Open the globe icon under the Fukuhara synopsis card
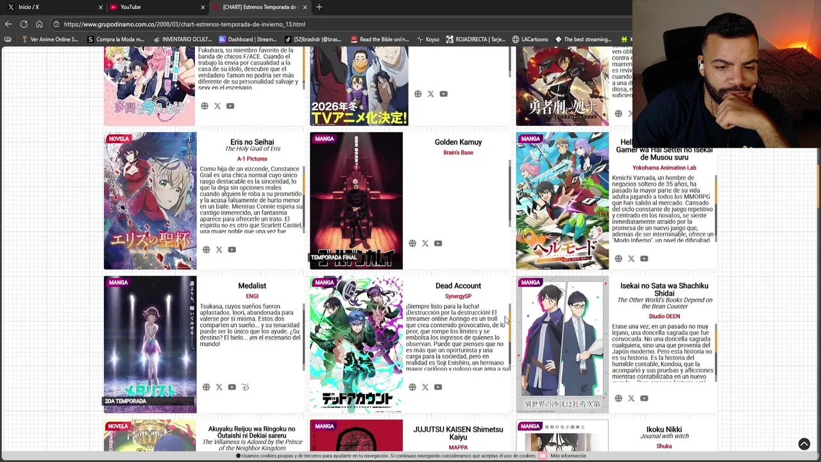821x462 pixels. tap(205, 106)
